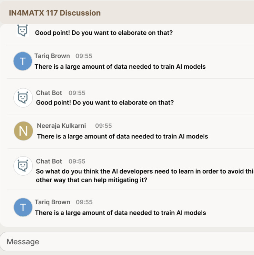Click the Chat Bot avatar directly above Neeraja's message
This screenshot has height=255, width=254.
23,98
